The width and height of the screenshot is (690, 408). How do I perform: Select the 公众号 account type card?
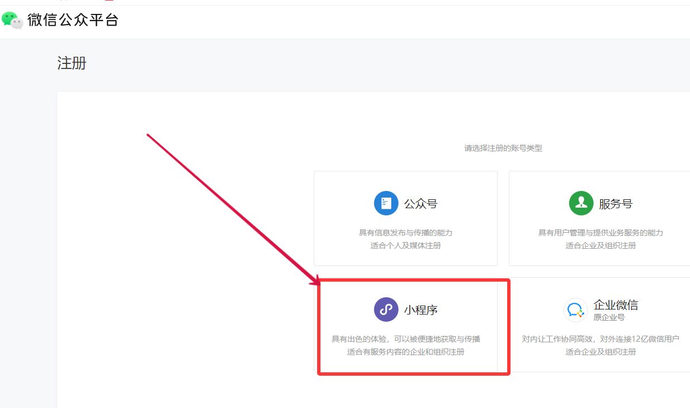(x=405, y=218)
